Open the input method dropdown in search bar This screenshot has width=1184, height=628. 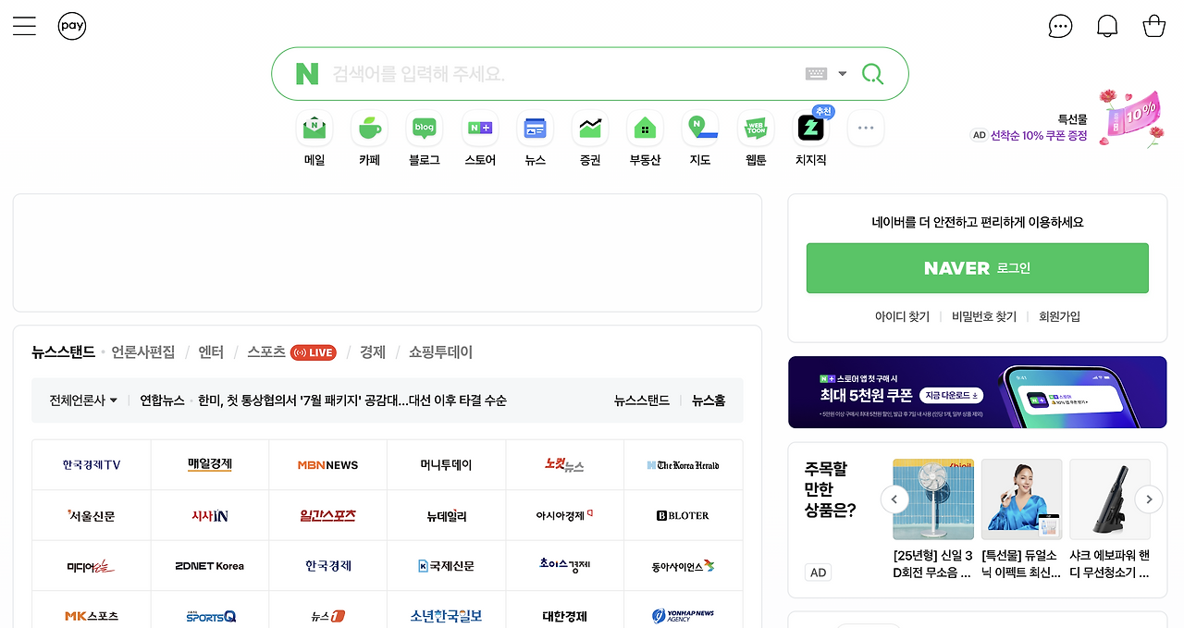pos(842,73)
